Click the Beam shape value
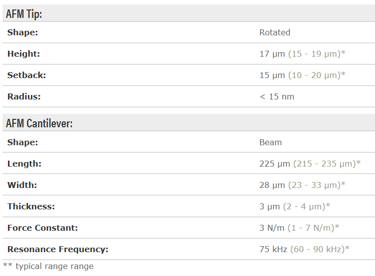Screen dimensions: 375x276 point(270,142)
